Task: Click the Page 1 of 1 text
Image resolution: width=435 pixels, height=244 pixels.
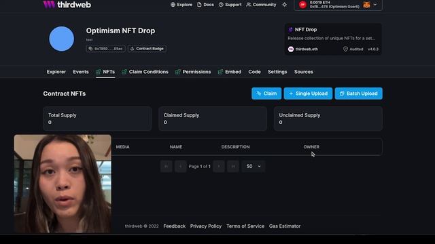Action: tap(199, 166)
